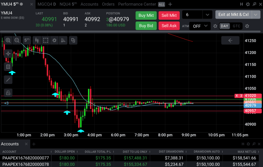Toggle the ALL accounts filter badge
This screenshot has width=263, height=167.
162,5
